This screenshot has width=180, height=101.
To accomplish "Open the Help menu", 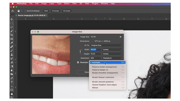I will coord(113,4).
